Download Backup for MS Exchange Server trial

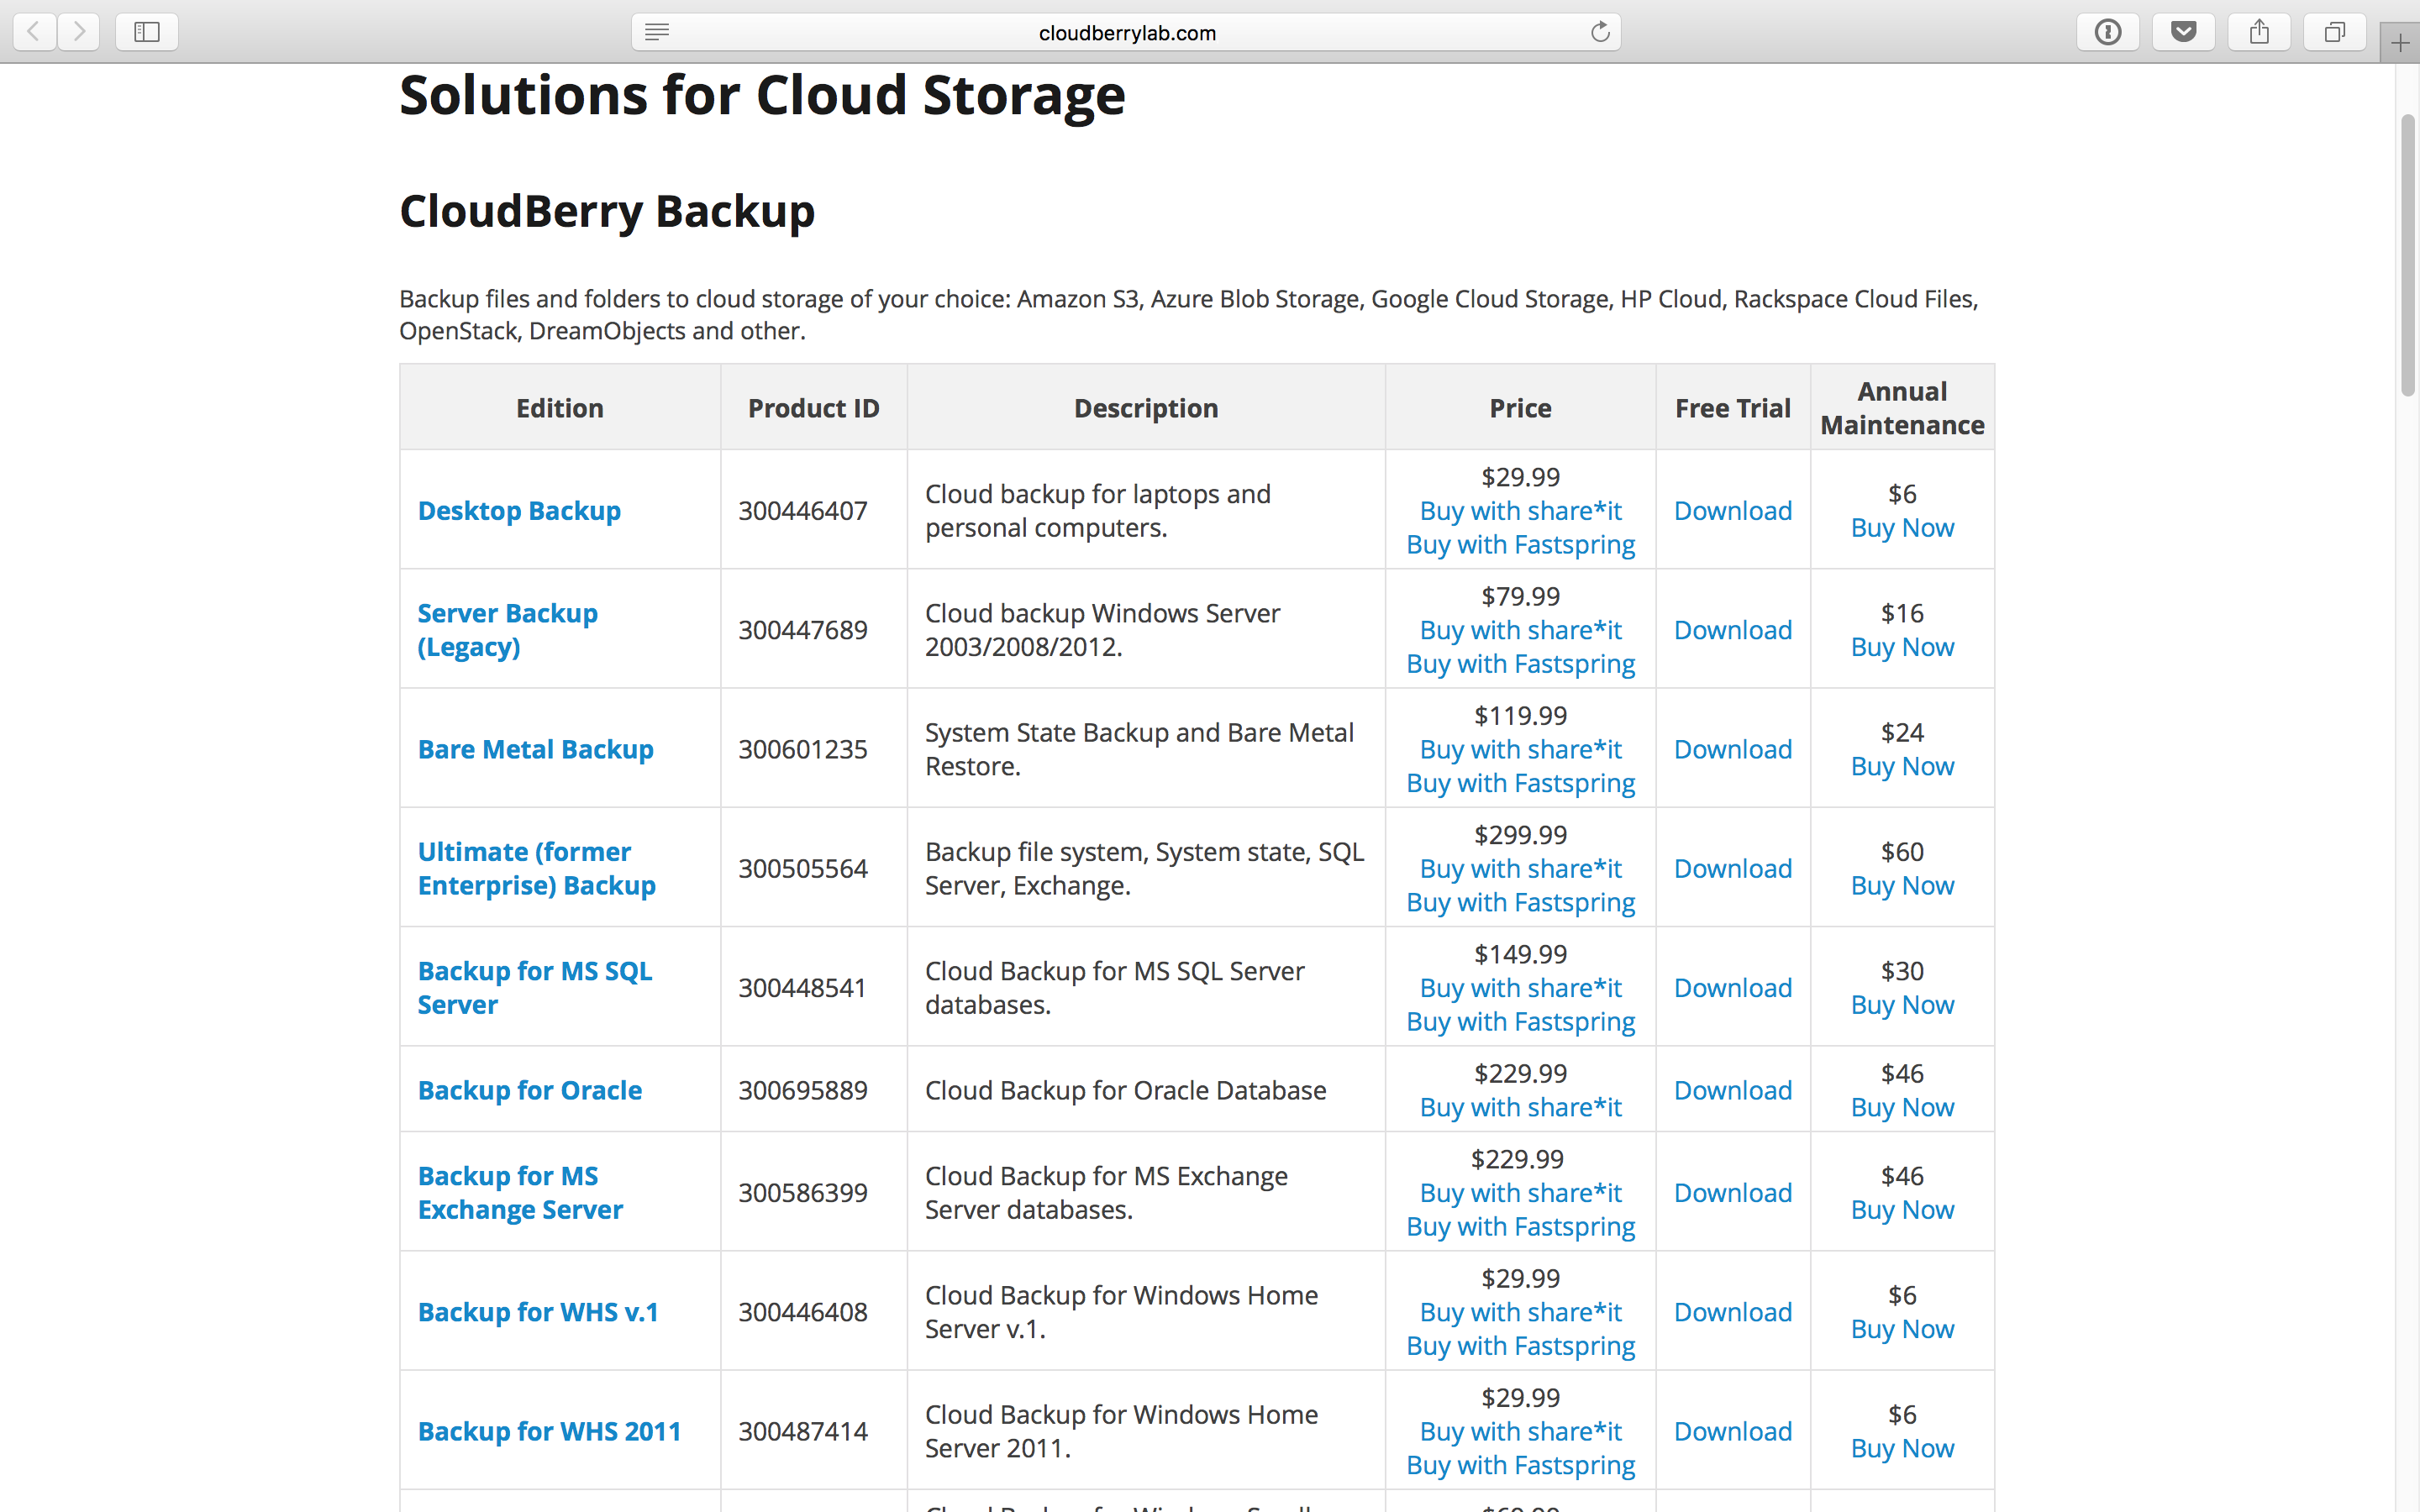pos(1732,1193)
